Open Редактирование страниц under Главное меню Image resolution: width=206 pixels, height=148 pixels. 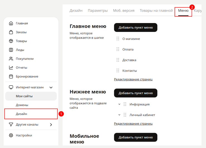[x=133, y=79]
